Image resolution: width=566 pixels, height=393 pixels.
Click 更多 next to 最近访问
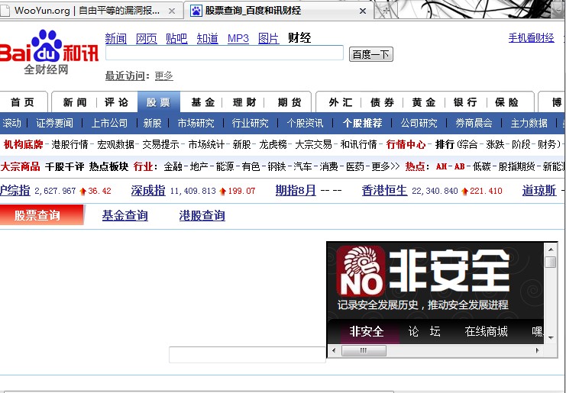[x=164, y=76]
